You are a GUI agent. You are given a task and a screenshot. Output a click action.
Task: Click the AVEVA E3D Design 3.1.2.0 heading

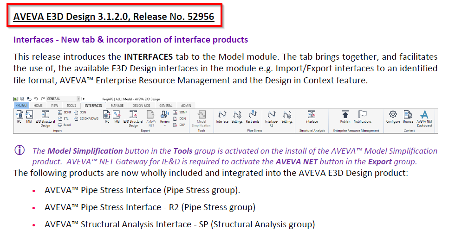pos(114,17)
